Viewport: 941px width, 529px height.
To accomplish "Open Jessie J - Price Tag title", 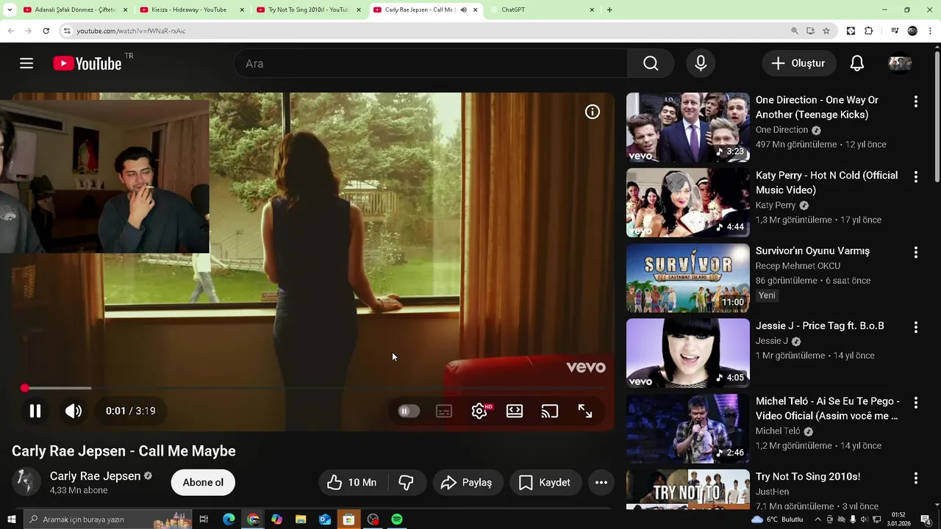I will (820, 325).
